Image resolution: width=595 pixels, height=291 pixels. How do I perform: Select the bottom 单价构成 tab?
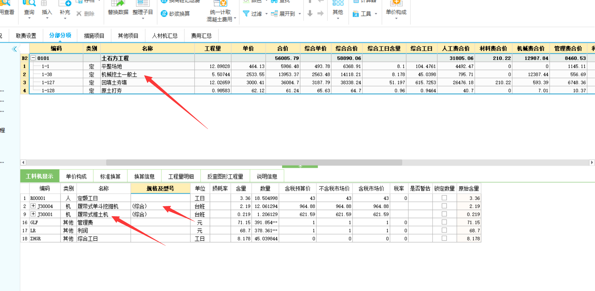pos(76,176)
